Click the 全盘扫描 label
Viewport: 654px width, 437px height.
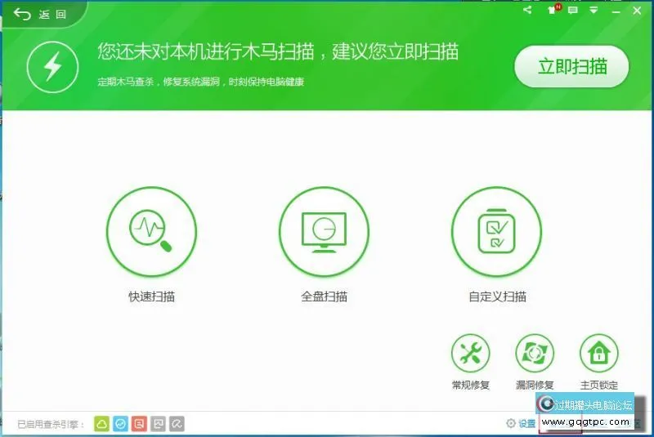(324, 297)
